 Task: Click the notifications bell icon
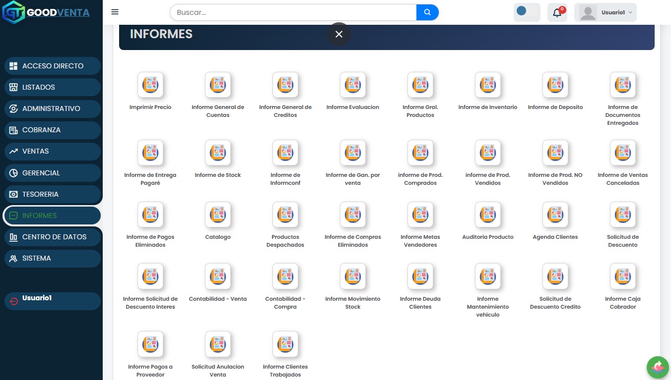[557, 12]
